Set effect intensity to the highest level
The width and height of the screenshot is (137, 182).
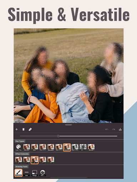click(51, 160)
